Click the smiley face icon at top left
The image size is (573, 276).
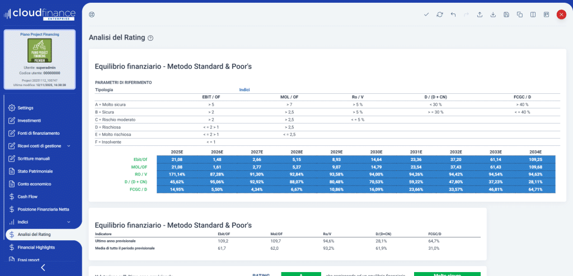[x=92, y=15]
